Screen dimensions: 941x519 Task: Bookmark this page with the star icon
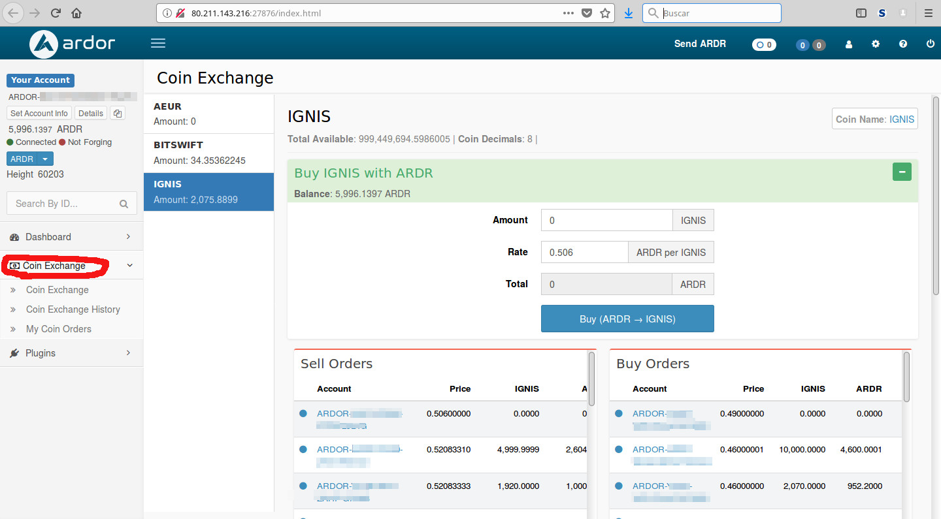point(605,13)
